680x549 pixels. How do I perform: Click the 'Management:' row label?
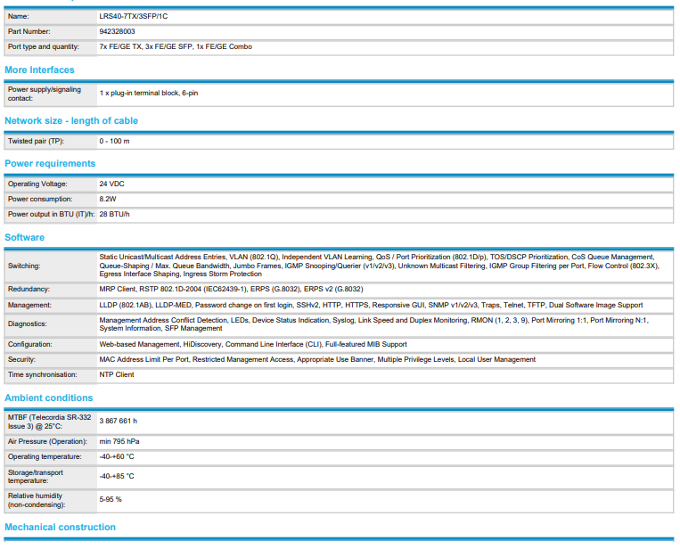[29, 306]
